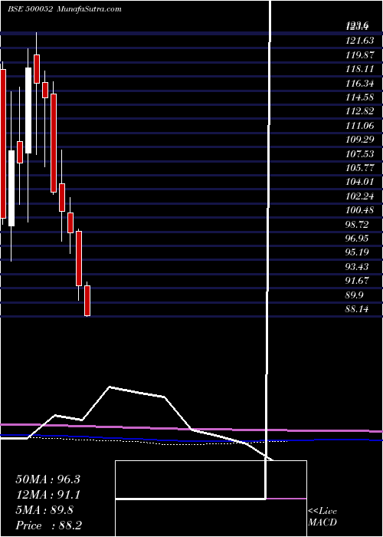Click the tall white candlestick below 118.11
383x537 pixels.
[28, 110]
